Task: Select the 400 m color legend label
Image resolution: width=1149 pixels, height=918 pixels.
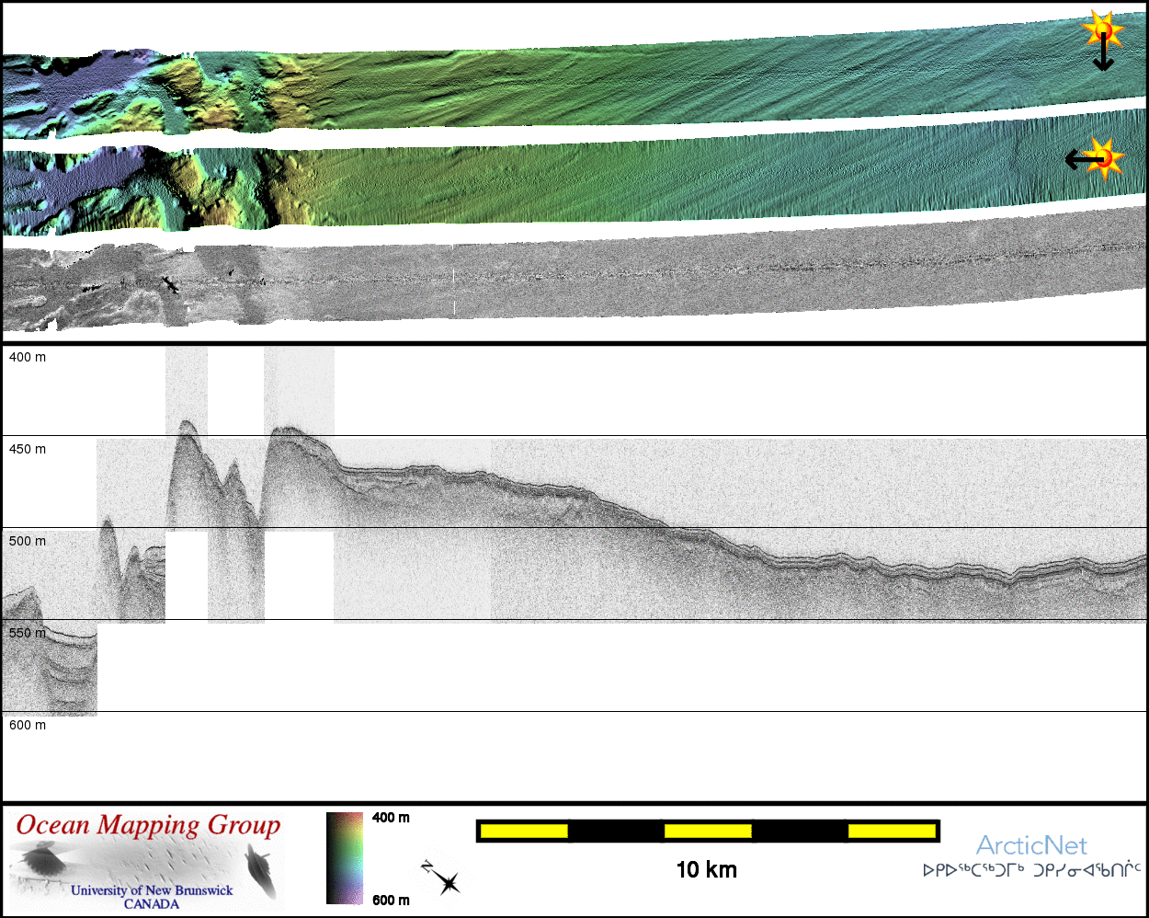Action: click(391, 818)
